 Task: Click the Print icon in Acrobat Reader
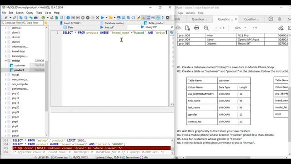coord(196,28)
